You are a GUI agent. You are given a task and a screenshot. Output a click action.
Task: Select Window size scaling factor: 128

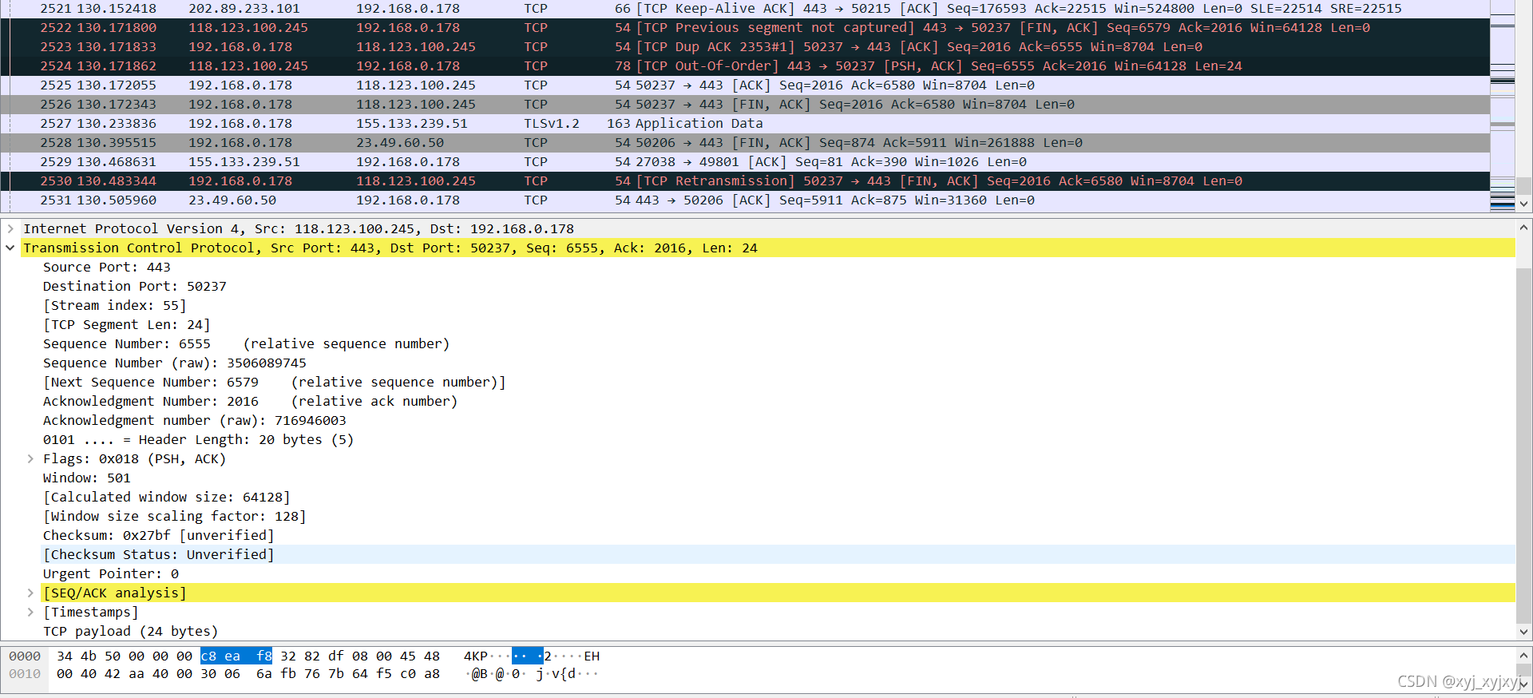[x=174, y=516]
